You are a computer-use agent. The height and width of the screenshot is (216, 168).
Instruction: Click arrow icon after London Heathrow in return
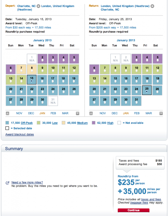pyautogui.click(x=152, y=6)
